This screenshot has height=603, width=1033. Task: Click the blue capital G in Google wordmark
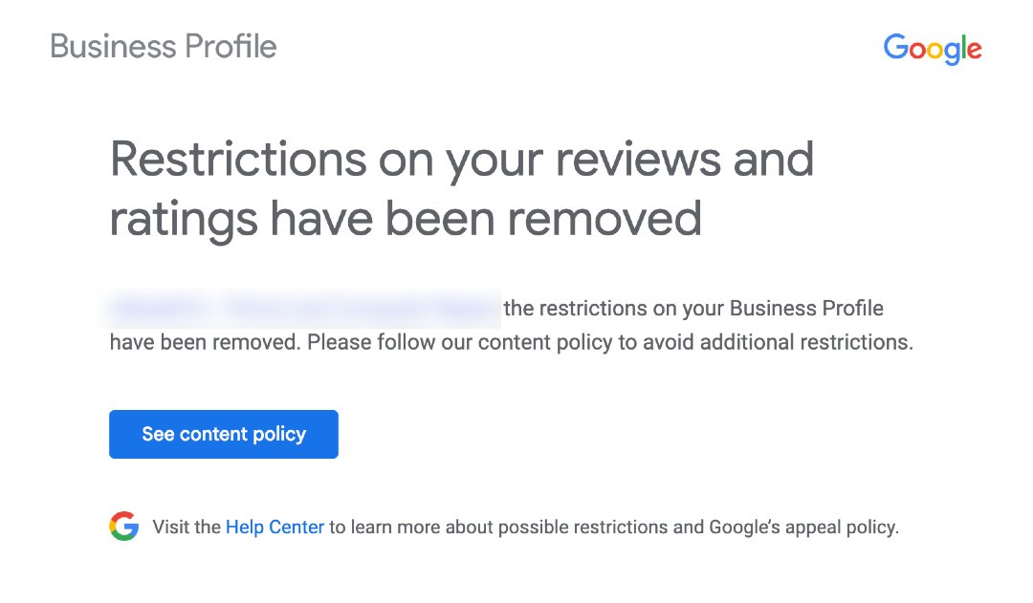pos(896,48)
